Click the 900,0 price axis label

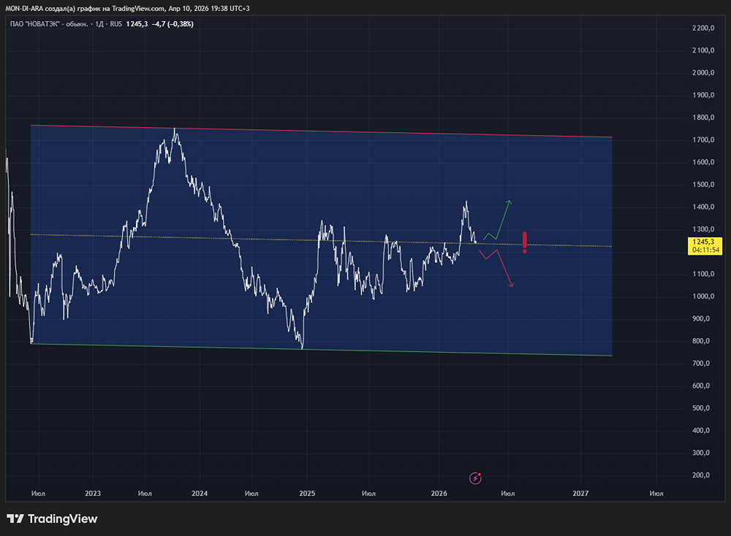(x=701, y=318)
